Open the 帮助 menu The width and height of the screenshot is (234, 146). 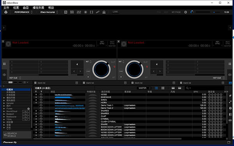coord(51,8)
